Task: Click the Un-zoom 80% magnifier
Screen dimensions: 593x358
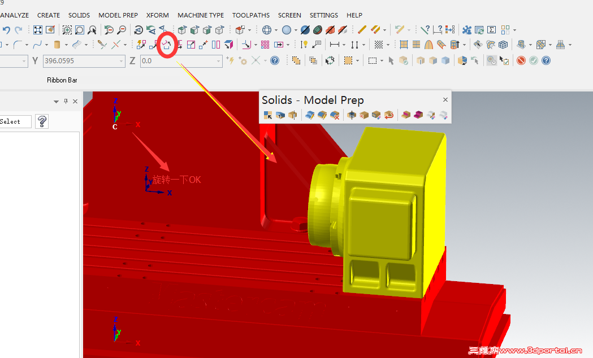Action: pyautogui.click(x=122, y=30)
